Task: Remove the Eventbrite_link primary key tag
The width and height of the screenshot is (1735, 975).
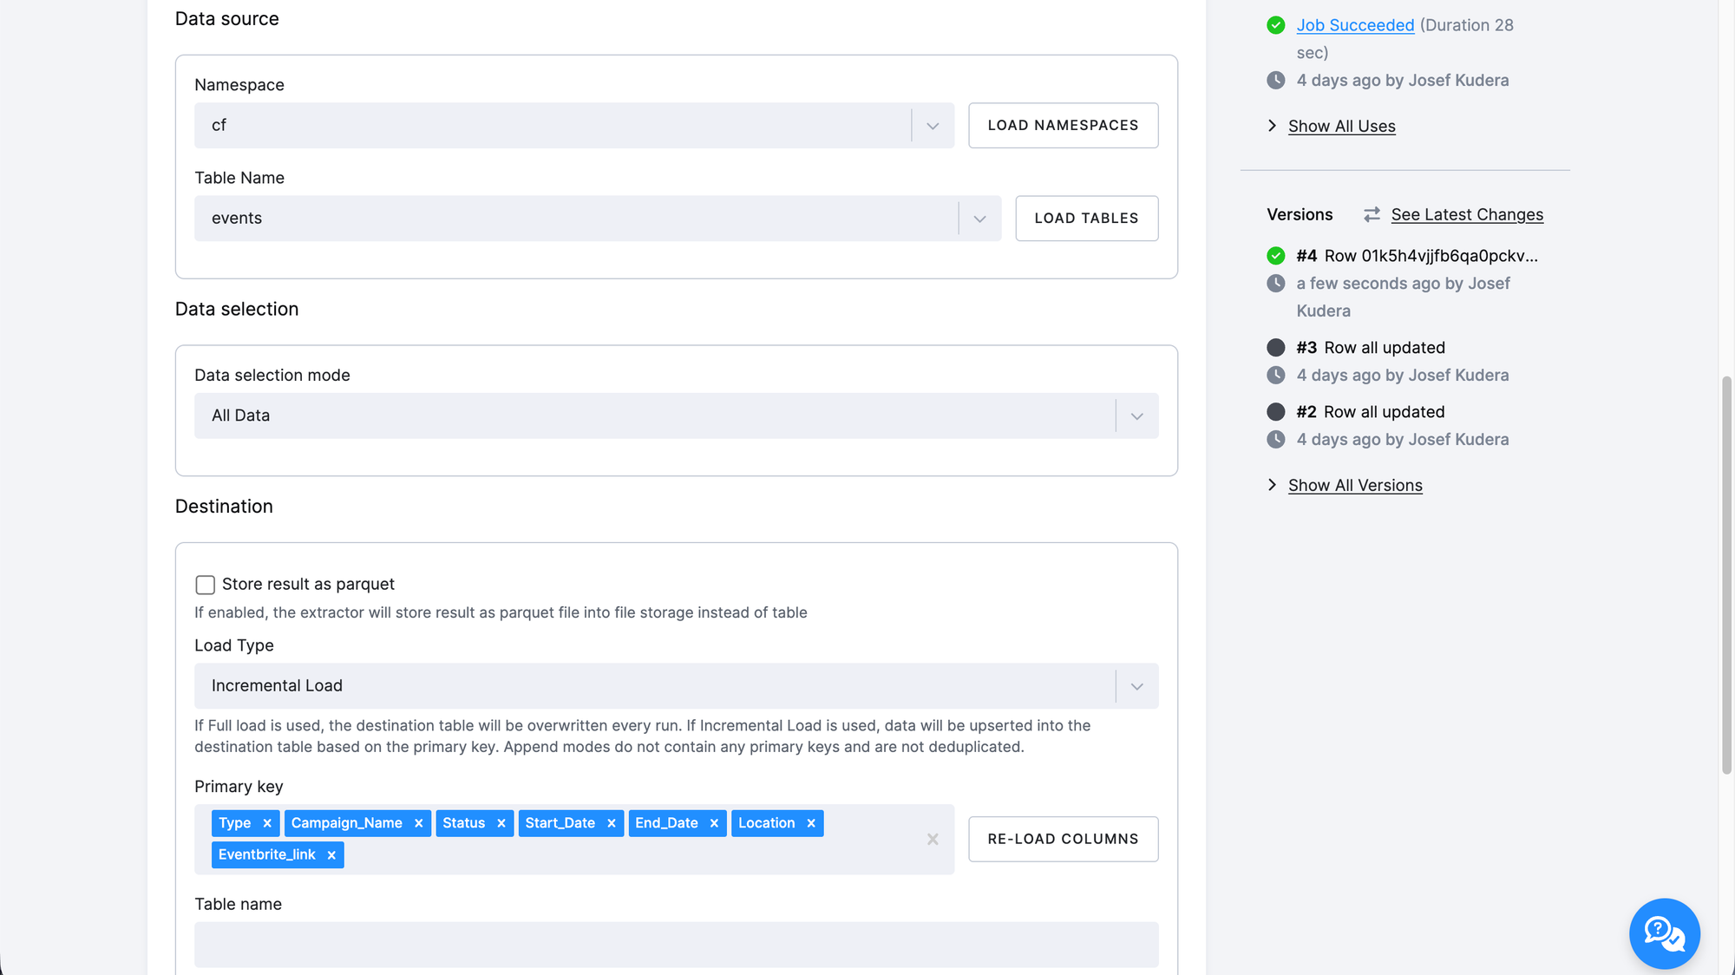Action: (331, 854)
